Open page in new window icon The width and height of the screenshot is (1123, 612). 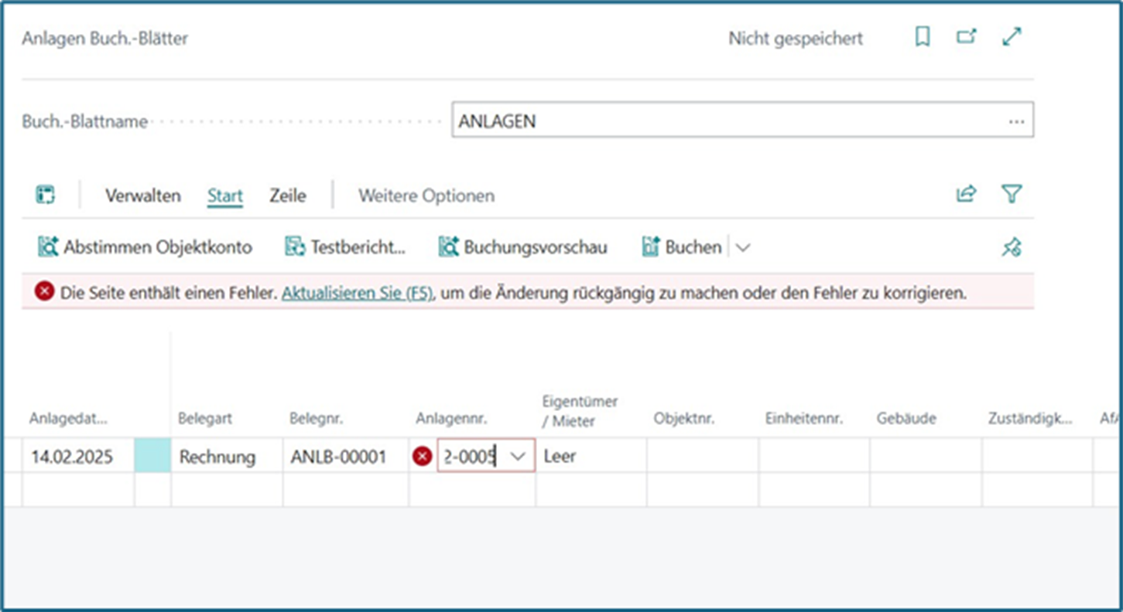966,37
